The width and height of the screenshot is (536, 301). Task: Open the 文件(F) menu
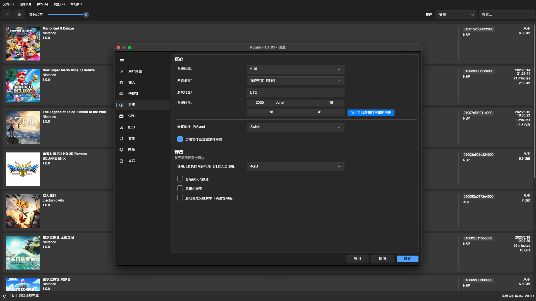click(x=8, y=4)
